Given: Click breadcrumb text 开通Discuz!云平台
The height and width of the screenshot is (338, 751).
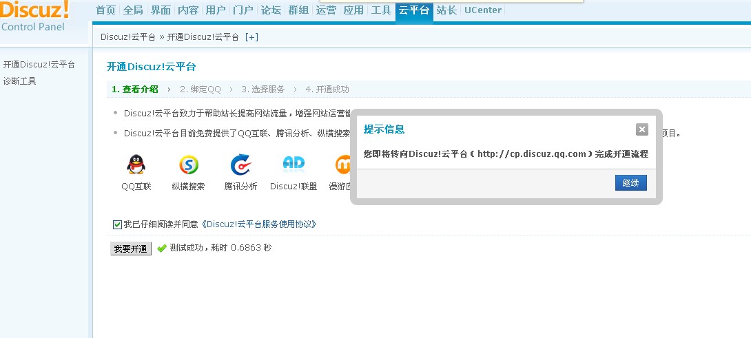Looking at the screenshot, I should (x=203, y=37).
